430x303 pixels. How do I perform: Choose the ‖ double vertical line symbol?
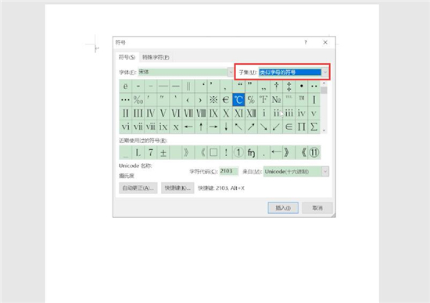coord(188,87)
